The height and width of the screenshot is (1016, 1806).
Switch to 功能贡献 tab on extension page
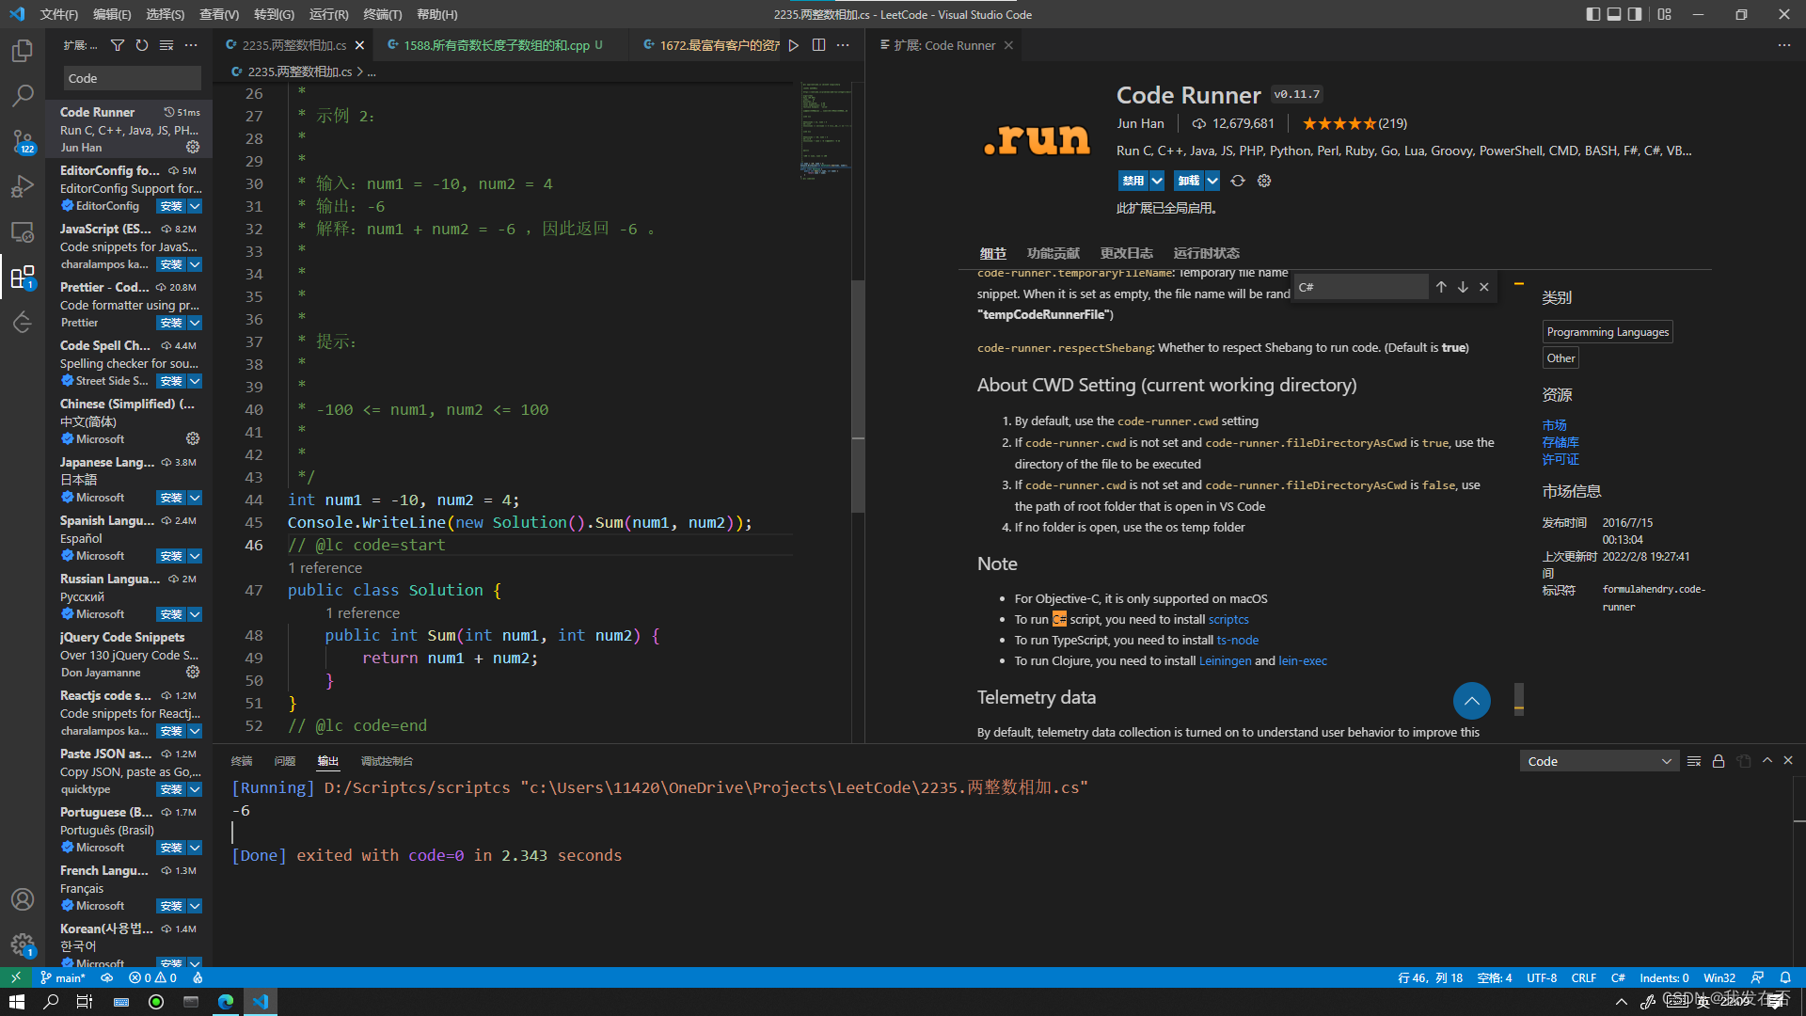click(1053, 253)
